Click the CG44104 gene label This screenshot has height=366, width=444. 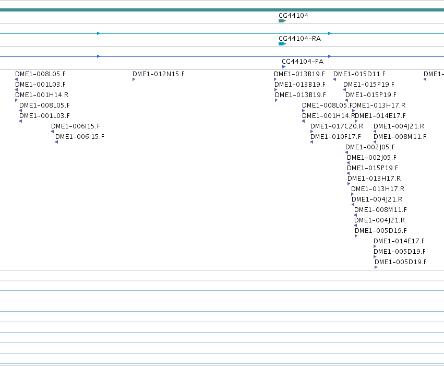tap(293, 16)
